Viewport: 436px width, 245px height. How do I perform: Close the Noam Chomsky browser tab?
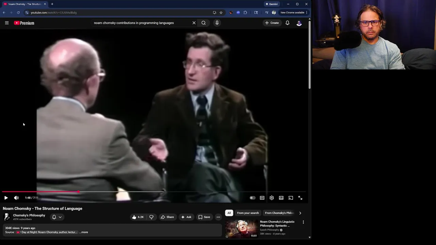click(x=45, y=4)
